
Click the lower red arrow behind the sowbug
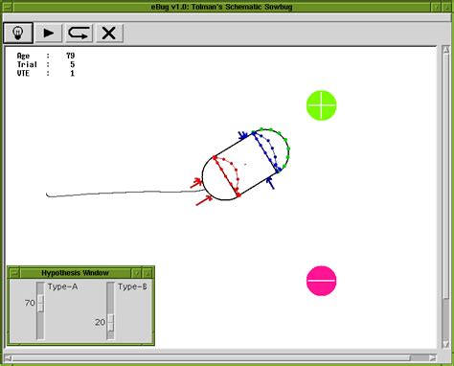[x=204, y=200]
